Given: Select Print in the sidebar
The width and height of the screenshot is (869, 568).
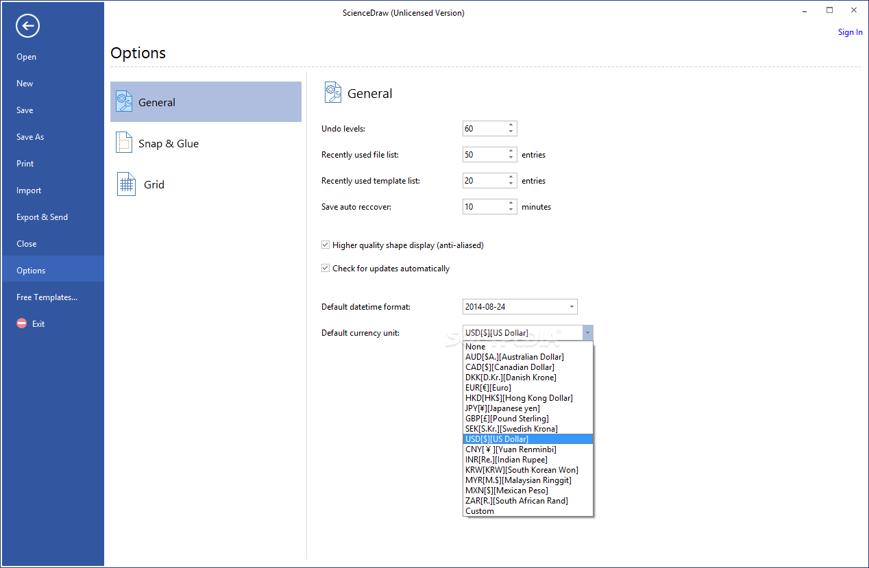Looking at the screenshot, I should 25,164.
